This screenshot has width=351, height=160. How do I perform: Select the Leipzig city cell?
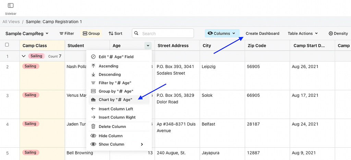222,76
